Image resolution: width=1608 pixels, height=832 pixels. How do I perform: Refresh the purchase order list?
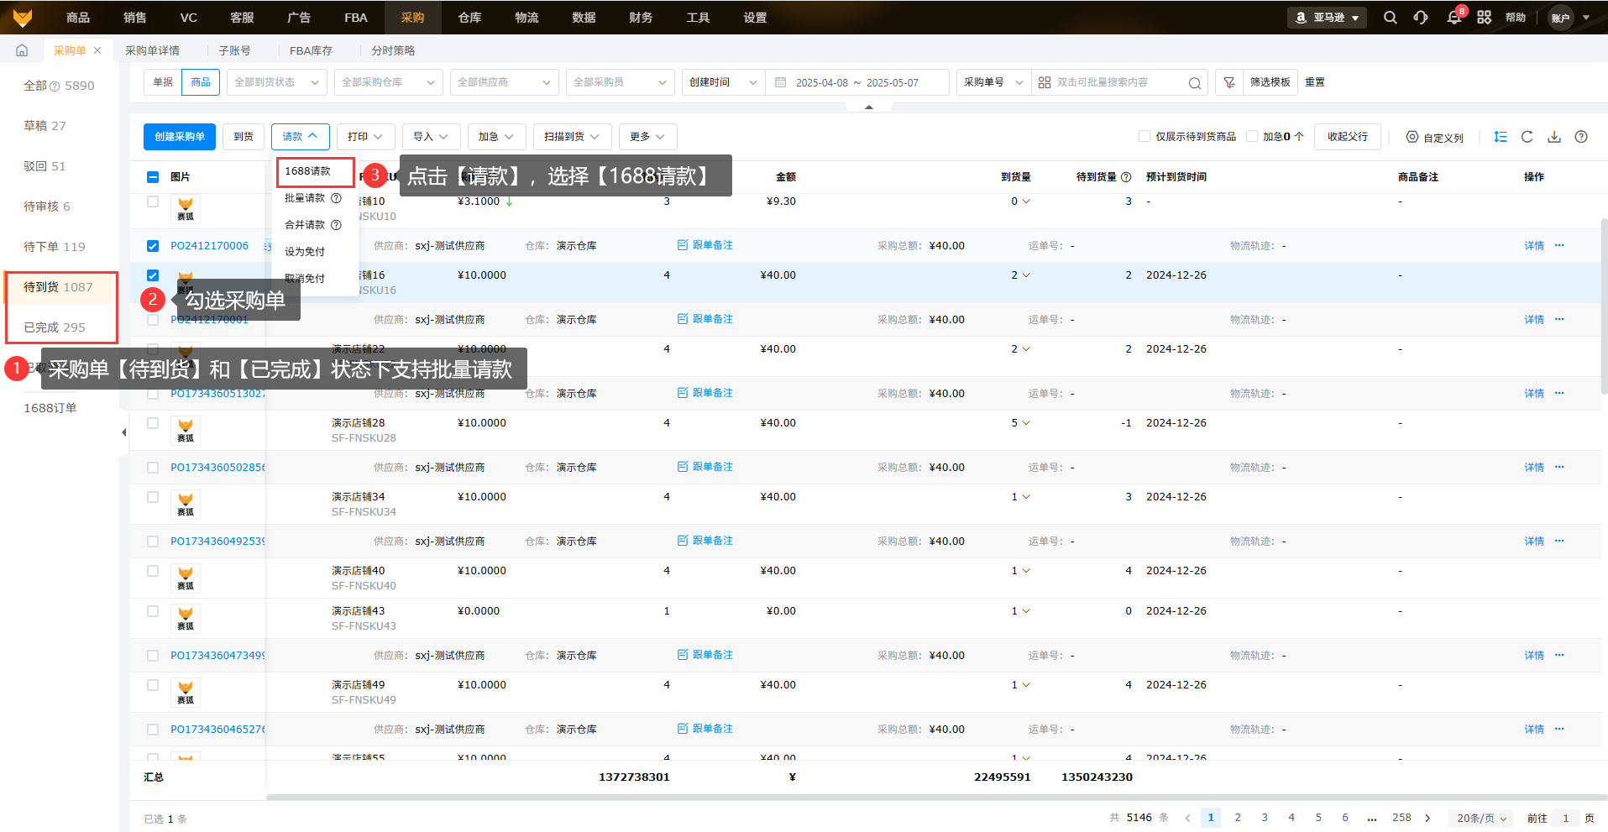click(1527, 137)
